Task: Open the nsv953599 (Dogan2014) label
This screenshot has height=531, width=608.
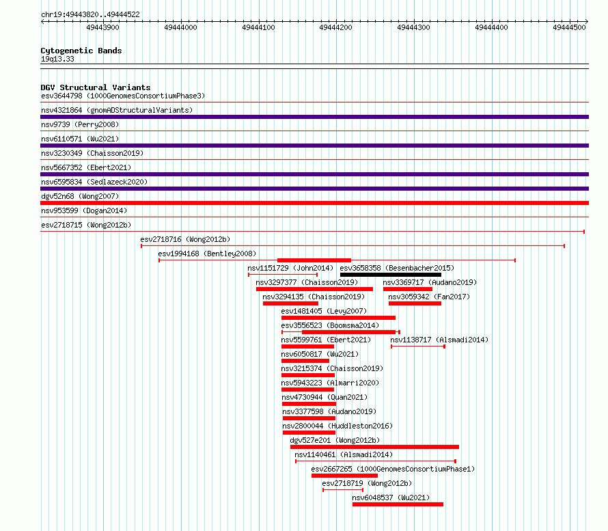Action: (84, 210)
